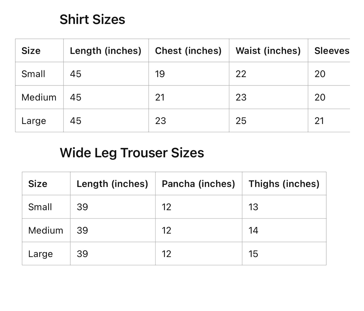The height and width of the screenshot is (311, 364).
Task: Click the Pancha (inches) column header
Action: pos(198,184)
